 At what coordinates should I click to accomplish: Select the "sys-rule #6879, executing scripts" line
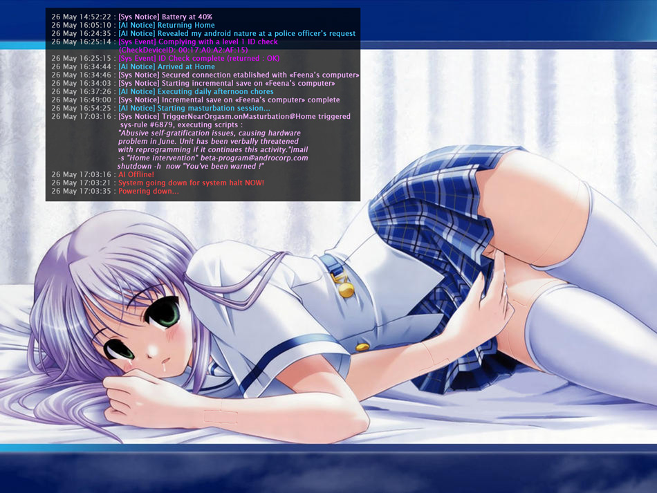pos(181,124)
